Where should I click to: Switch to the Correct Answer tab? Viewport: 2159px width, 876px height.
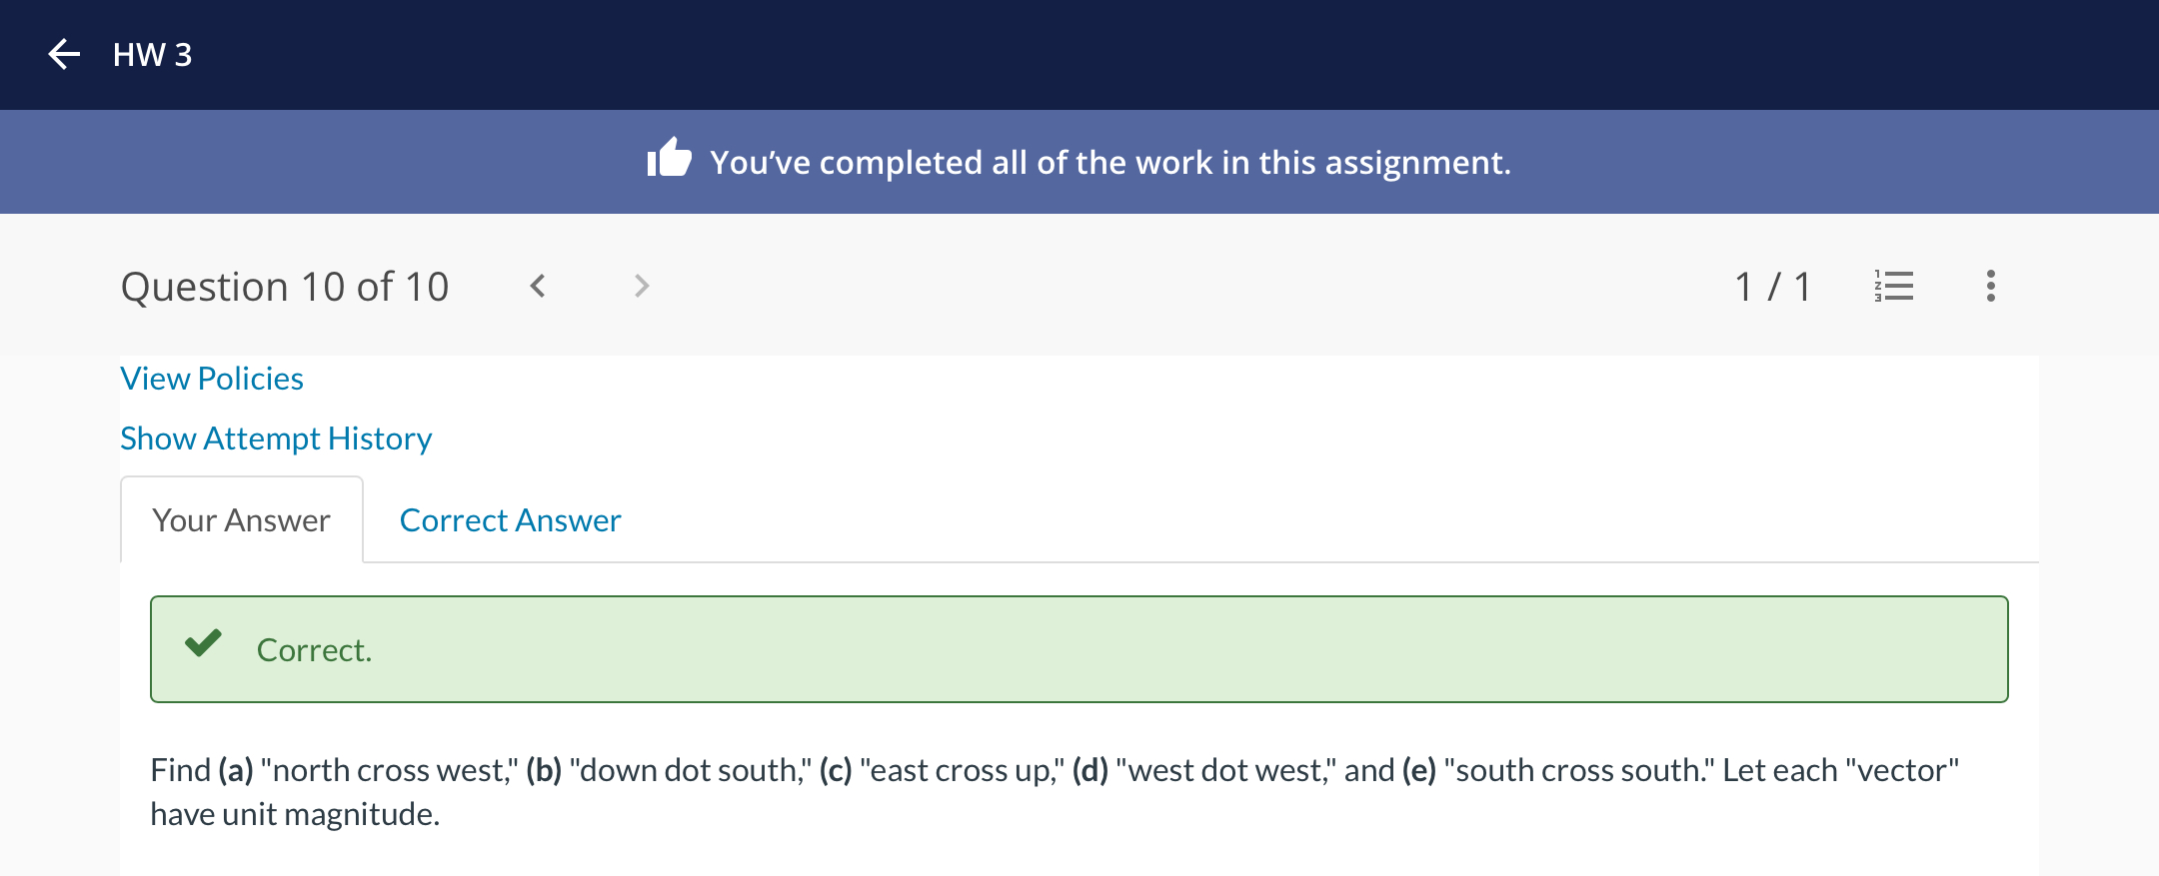click(x=510, y=520)
